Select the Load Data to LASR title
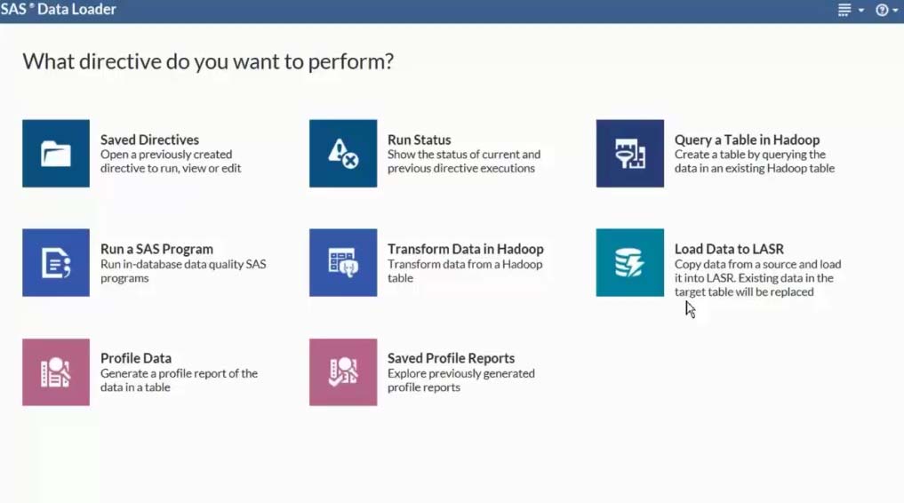Screen dimensions: 904x503 pyautogui.click(x=729, y=249)
